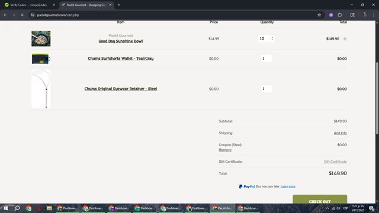
Task: Click the Good Day Sunshine Bowl thumbnail
Action: (x=41, y=38)
